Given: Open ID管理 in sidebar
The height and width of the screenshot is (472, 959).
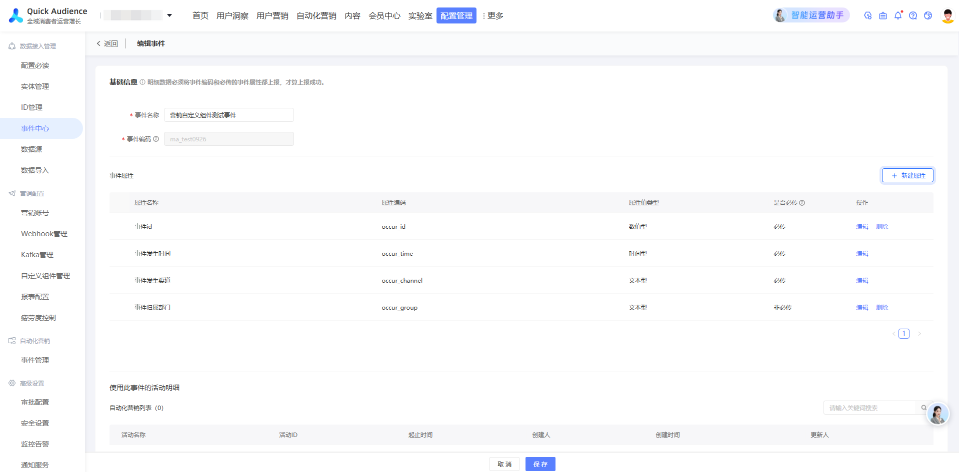Looking at the screenshot, I should [31, 107].
